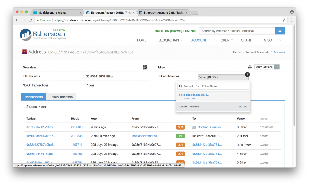Click the 0.002627062 tx fee value
The height and width of the screenshot is (186, 309).
(x=266, y=127)
